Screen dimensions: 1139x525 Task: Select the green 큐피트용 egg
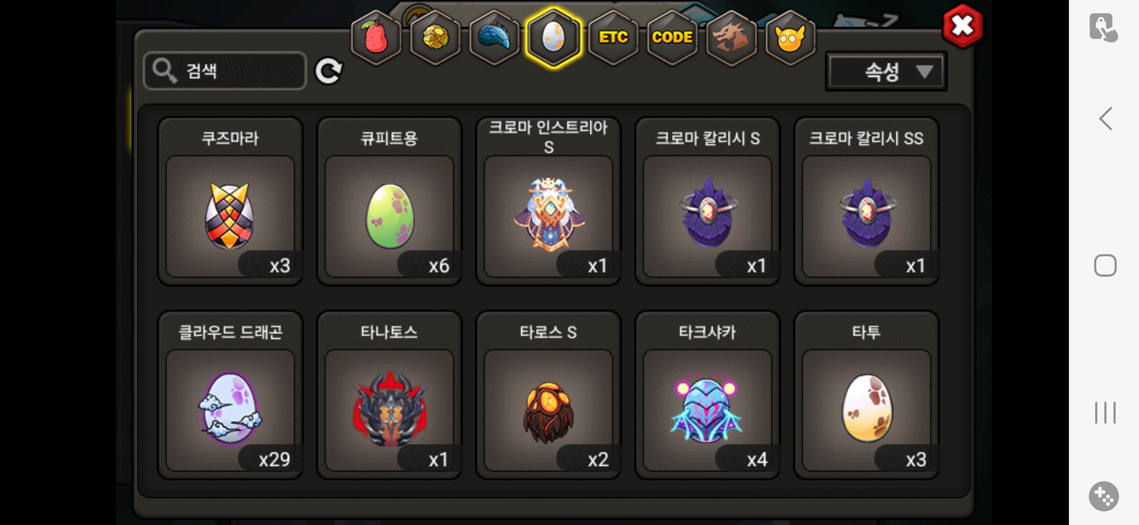[x=389, y=201]
